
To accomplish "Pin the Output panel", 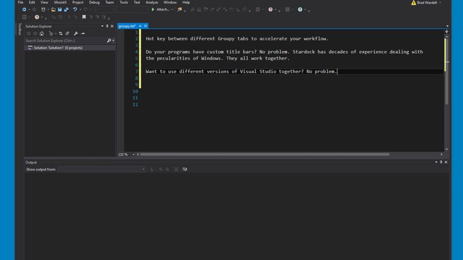I will click(x=441, y=162).
